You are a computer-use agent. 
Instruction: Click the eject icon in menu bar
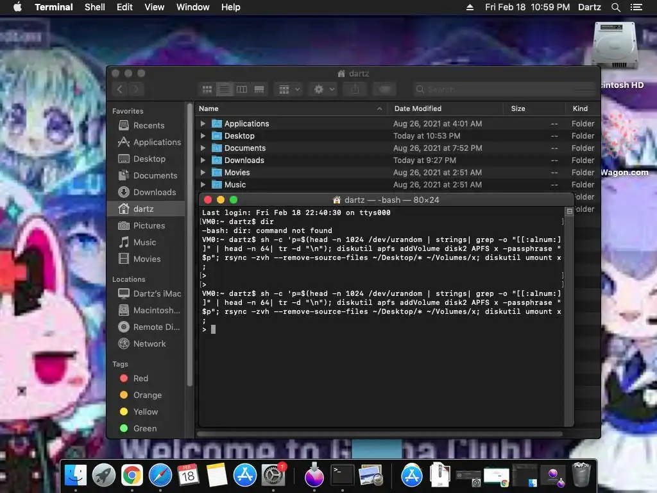[470, 7]
